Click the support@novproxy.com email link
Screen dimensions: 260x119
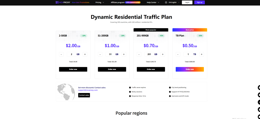tap(88, 90)
